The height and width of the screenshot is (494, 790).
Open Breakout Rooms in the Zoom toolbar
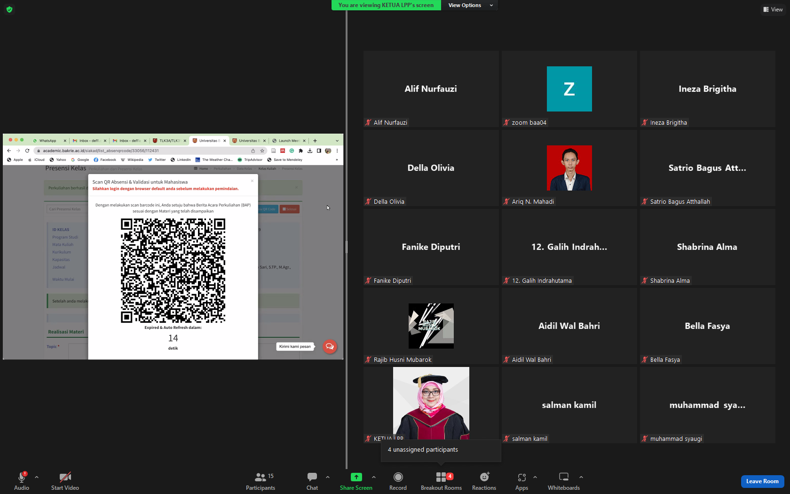[x=441, y=481]
